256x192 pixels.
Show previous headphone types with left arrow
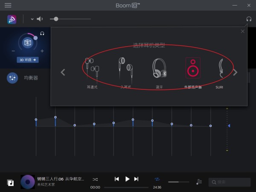[63, 72]
